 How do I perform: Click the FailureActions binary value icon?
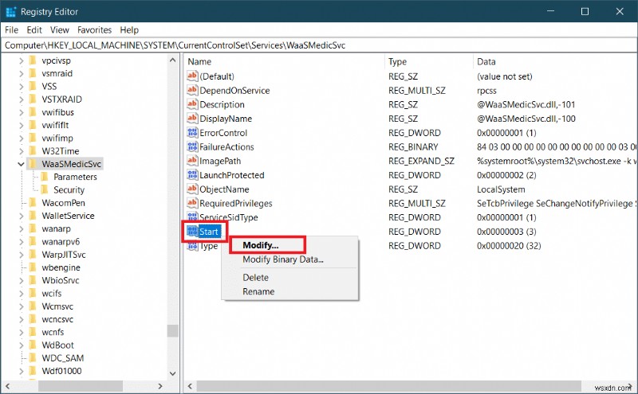click(x=192, y=146)
